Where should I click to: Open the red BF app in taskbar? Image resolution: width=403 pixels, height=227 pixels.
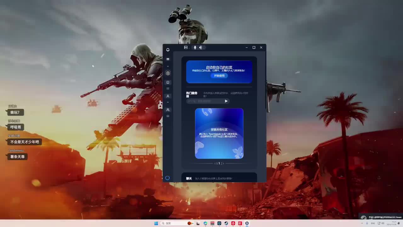[x=240, y=223]
